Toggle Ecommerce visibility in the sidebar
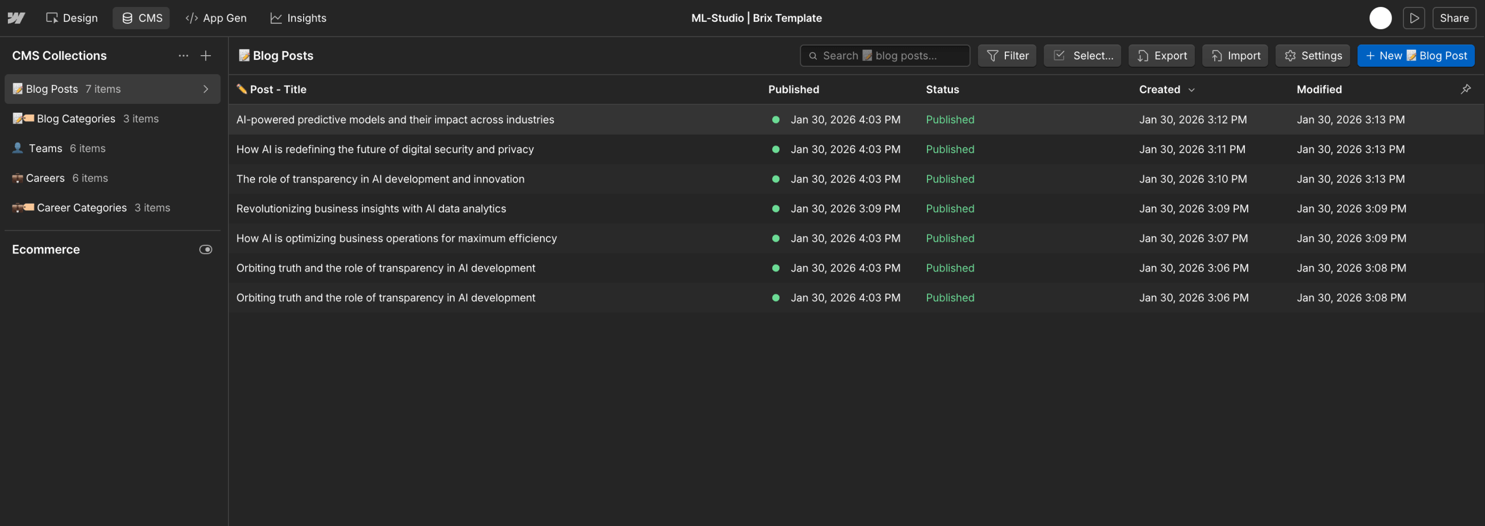 206,249
